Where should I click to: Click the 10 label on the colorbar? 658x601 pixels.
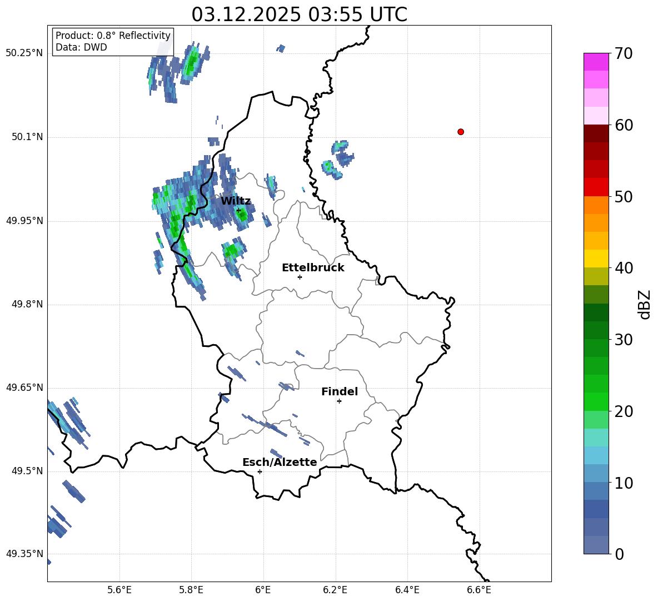tap(624, 483)
